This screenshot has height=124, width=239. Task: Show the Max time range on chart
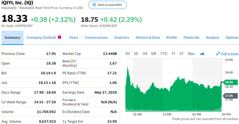point(191,54)
